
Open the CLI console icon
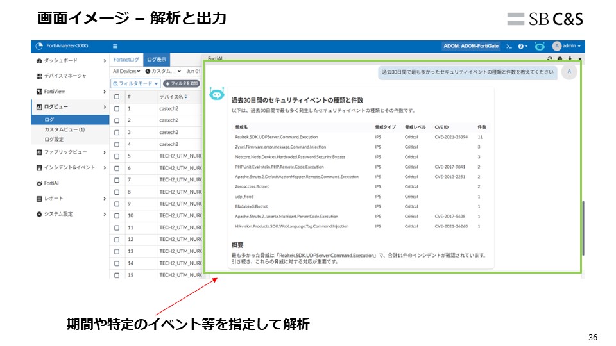point(509,46)
